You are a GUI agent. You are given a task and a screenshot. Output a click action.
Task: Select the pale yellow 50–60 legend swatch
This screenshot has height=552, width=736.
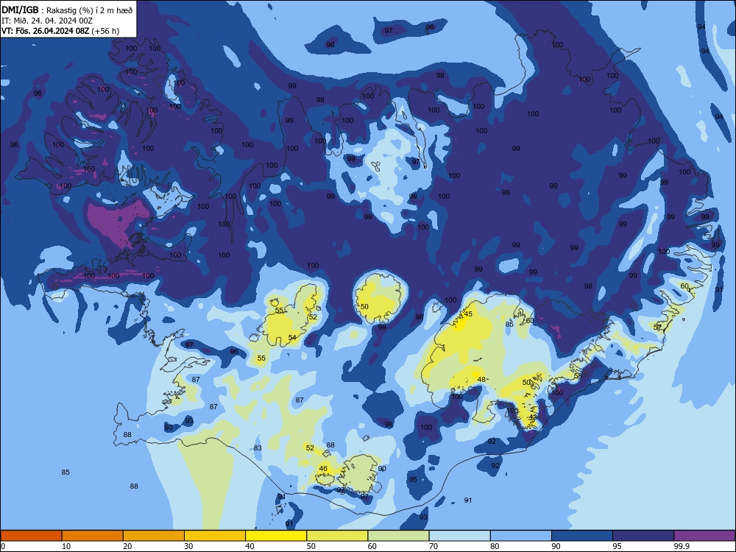tap(337, 536)
